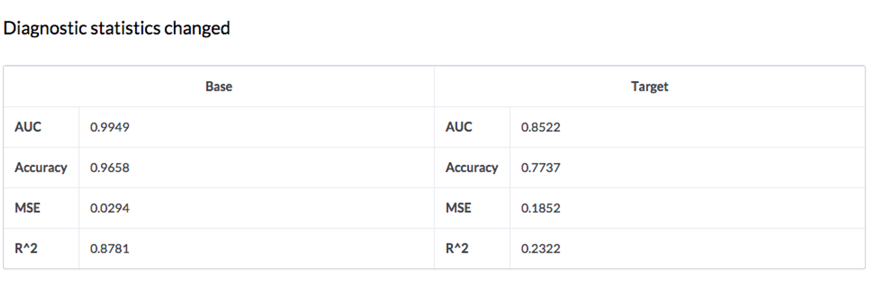This screenshot has height=303, width=871.
Task: Click the Base R^2 value 0.8781
Action: [110, 249]
